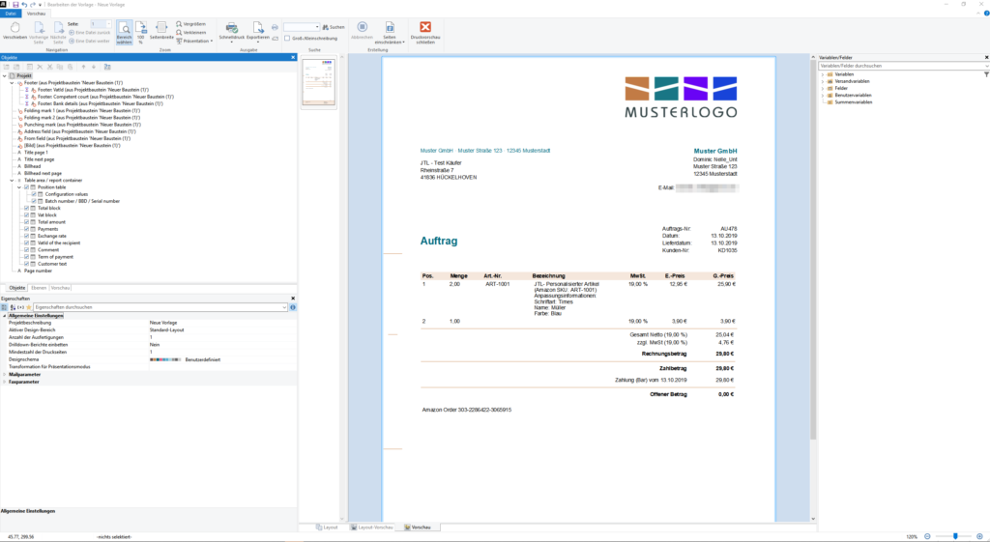990x542 pixels.
Task: Select the Verschieben hand tool
Action: click(15, 31)
